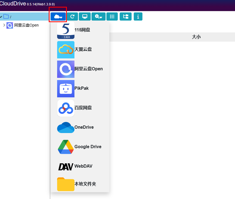Screen dimensions: 235x199
Task: Select the Google Drive triangle logo
Action: (x=66, y=147)
